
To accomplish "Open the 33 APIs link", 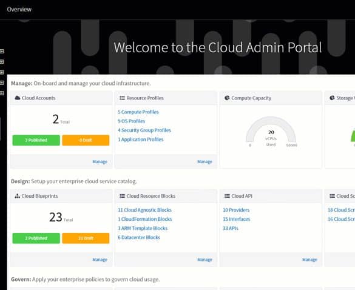I will click(231, 228).
